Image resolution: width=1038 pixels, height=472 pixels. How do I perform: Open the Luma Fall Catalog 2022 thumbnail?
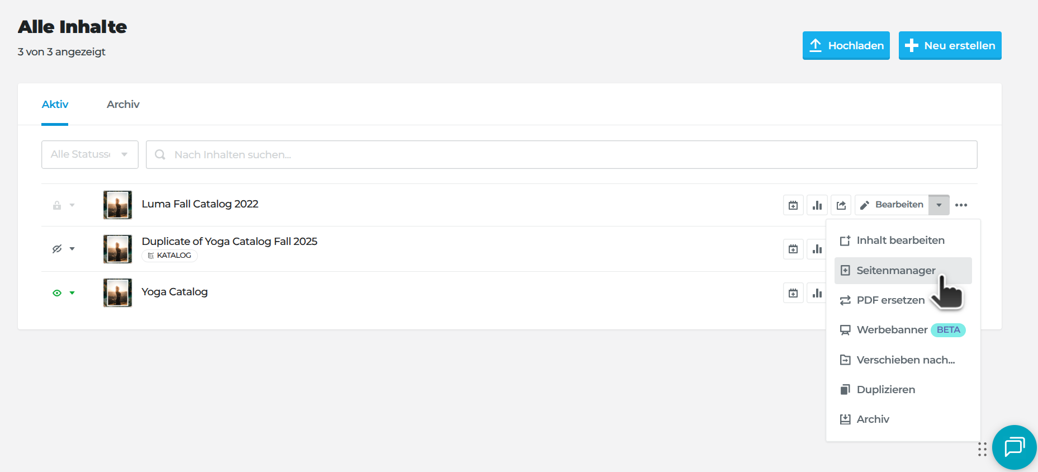click(x=117, y=205)
